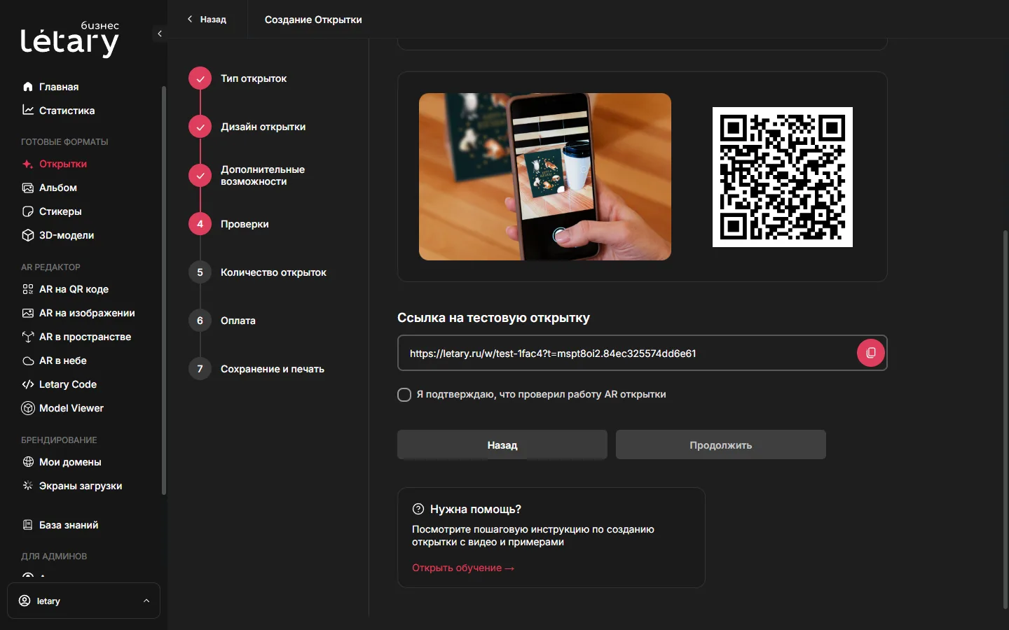1009x630 pixels.
Task: Click step 6 circle Оплата
Action: pos(200,321)
